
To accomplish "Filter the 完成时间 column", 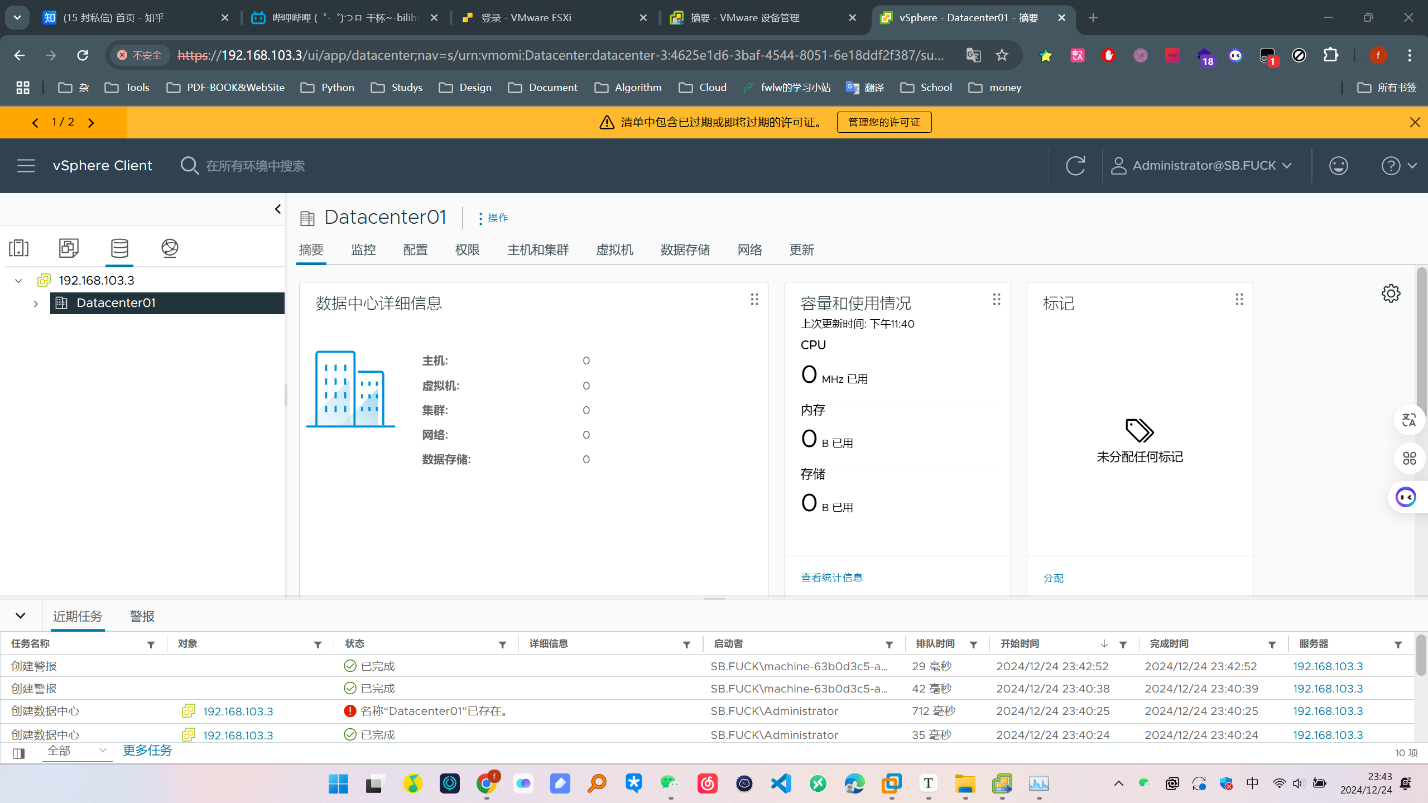I will pyautogui.click(x=1272, y=645).
